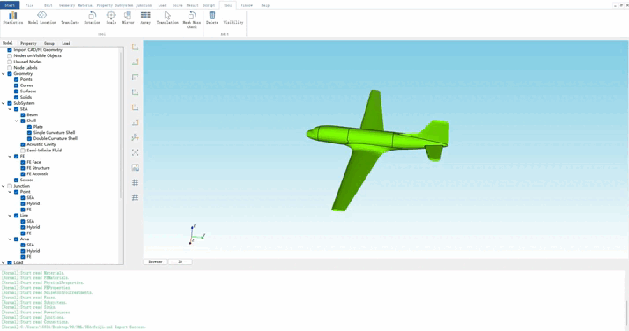The width and height of the screenshot is (629, 331).
Task: Collapse the Geometry tree node
Action: click(4, 74)
